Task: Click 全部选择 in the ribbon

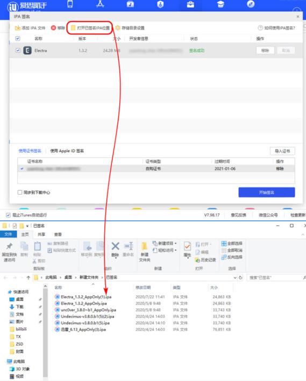Action: [232, 243]
